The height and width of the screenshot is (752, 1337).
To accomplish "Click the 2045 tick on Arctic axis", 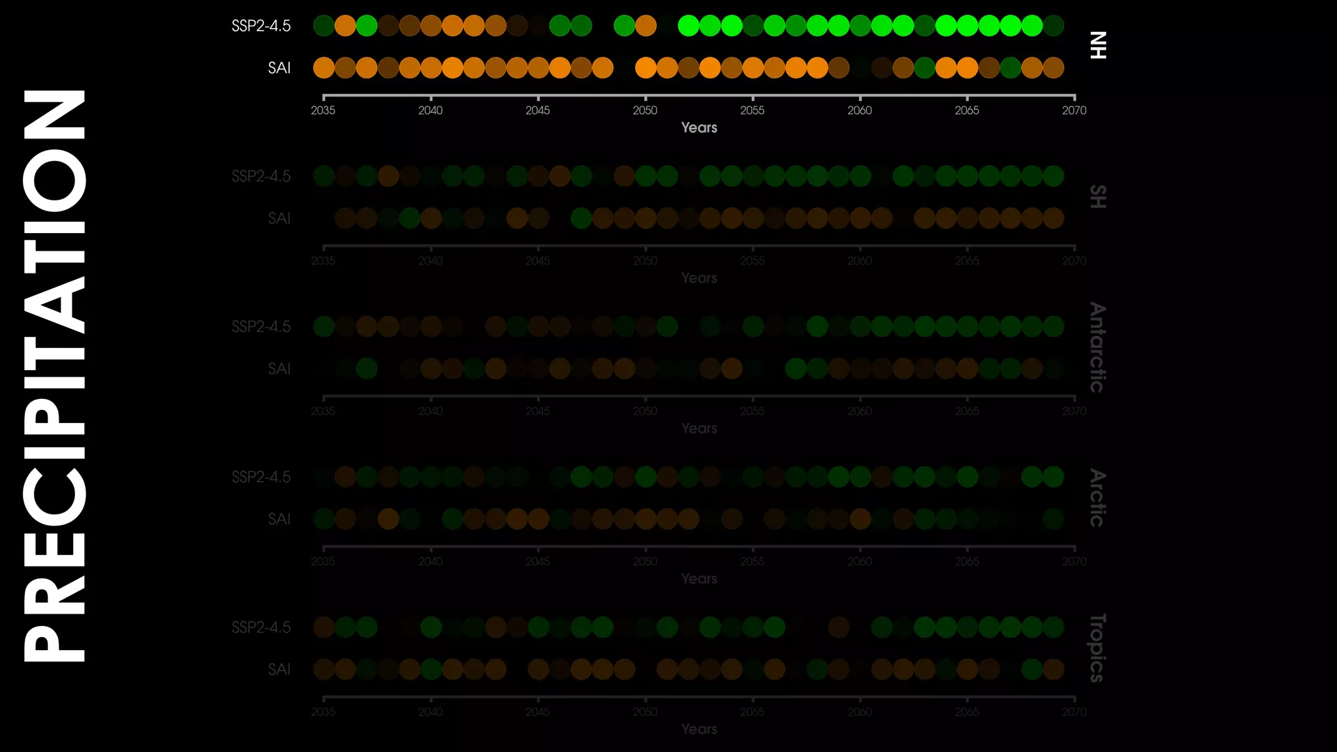I will tap(538, 561).
